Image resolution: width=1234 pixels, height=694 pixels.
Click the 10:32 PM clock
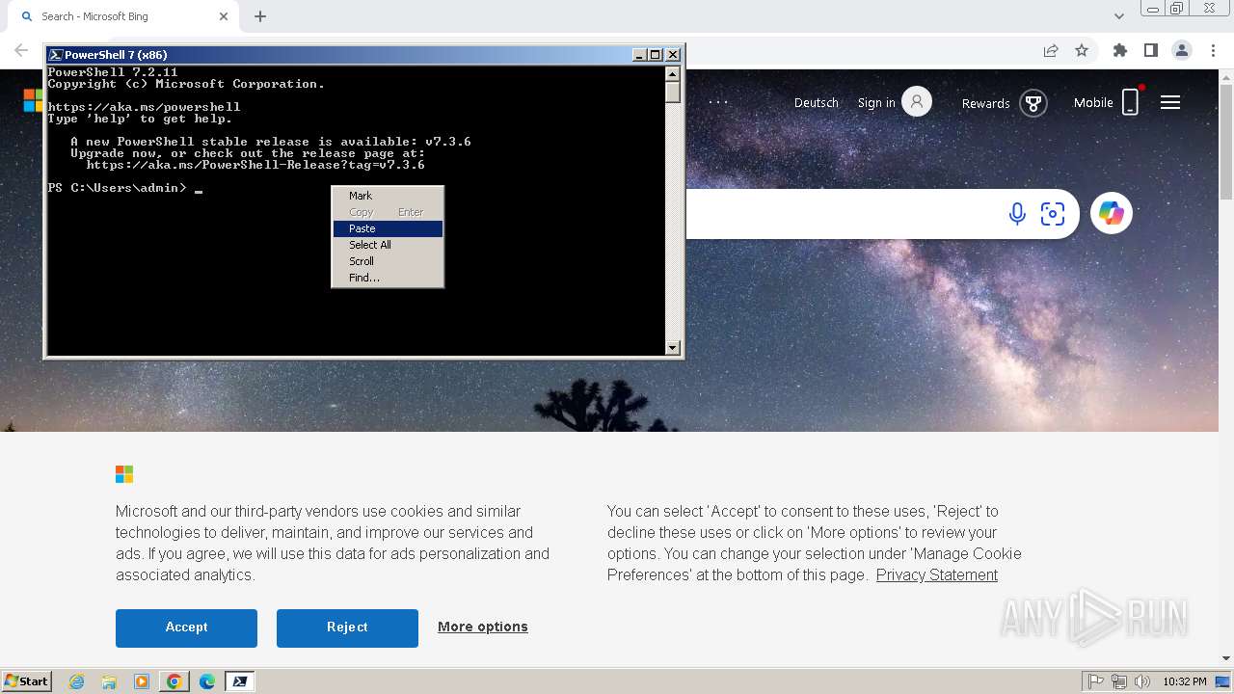click(x=1184, y=681)
